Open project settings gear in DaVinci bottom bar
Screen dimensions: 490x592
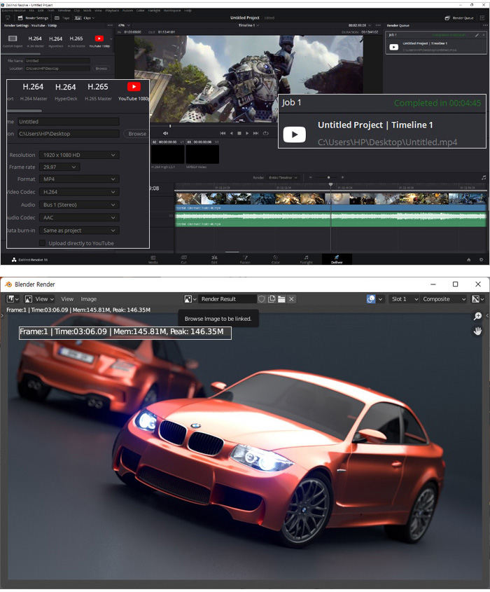[x=482, y=260]
